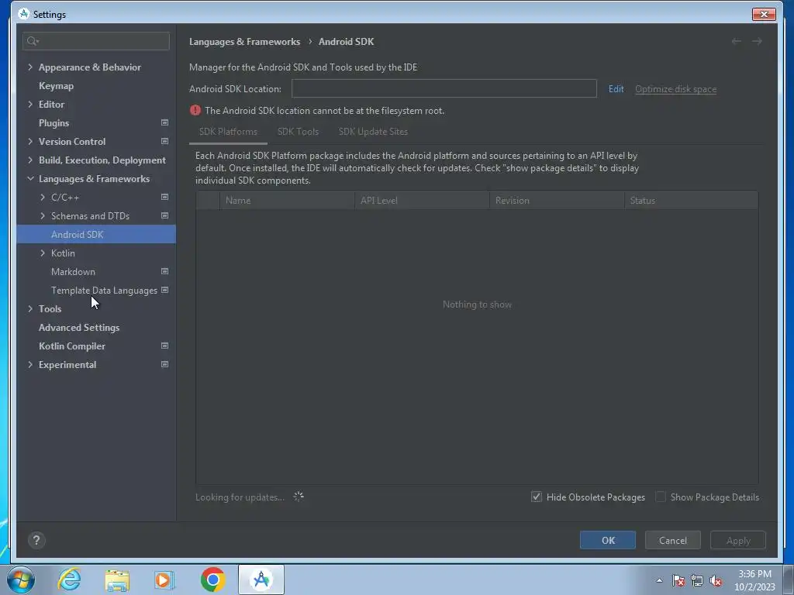Click the Name column header

pos(287,201)
